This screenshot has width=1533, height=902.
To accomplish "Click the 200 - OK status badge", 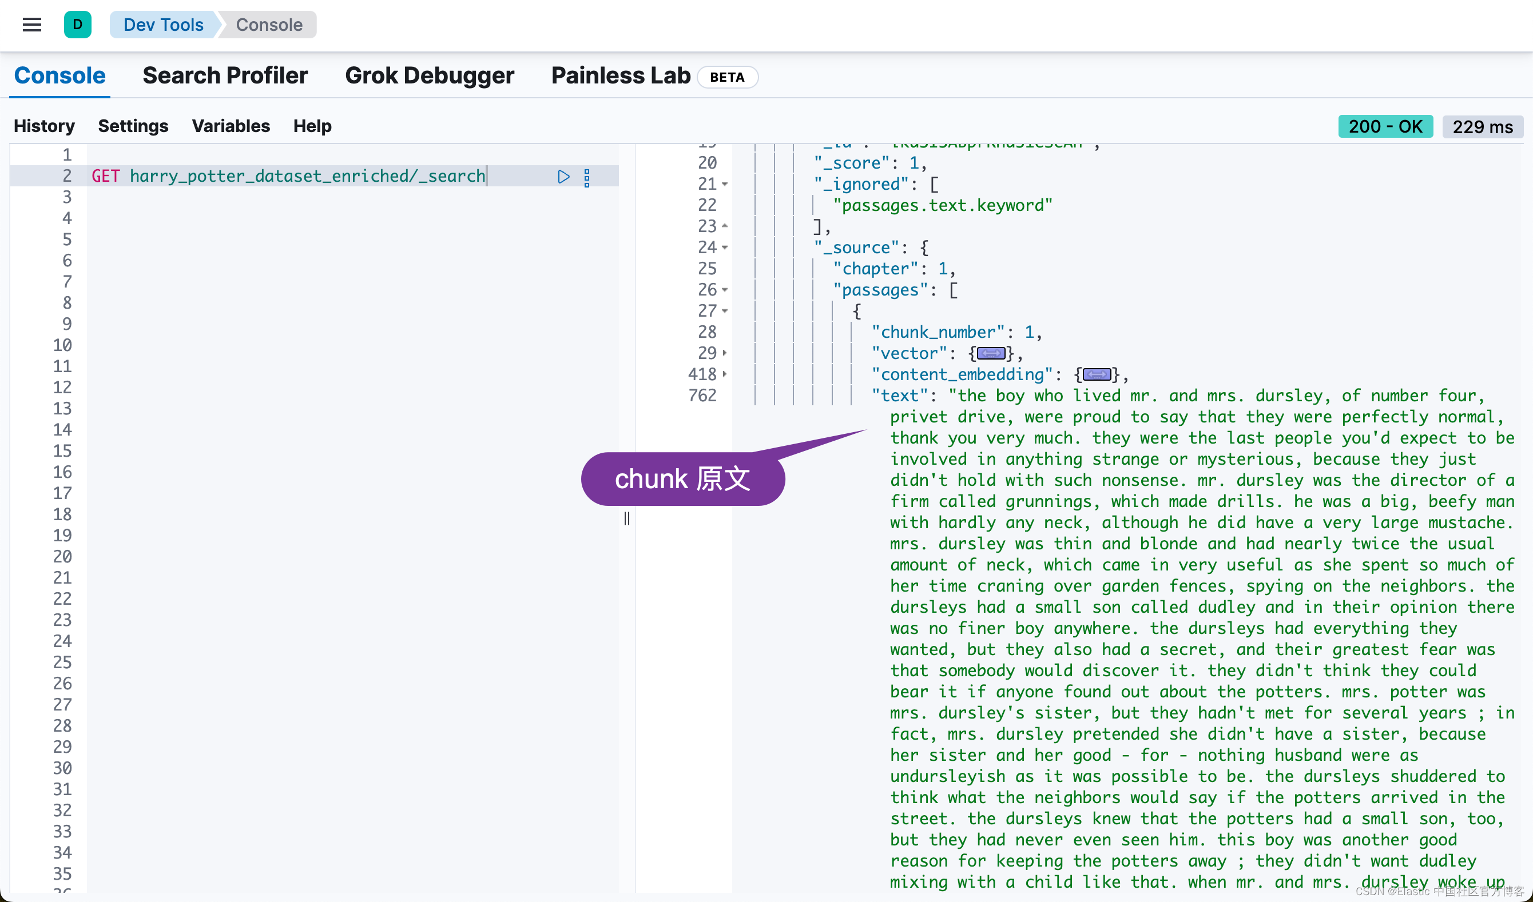I will tap(1385, 126).
